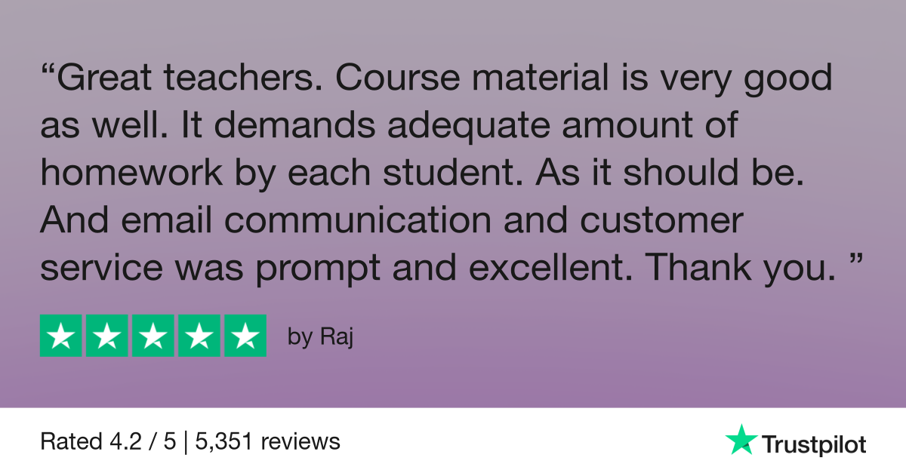Click the fifth green rating star
This screenshot has height=473, width=906.
(x=245, y=336)
